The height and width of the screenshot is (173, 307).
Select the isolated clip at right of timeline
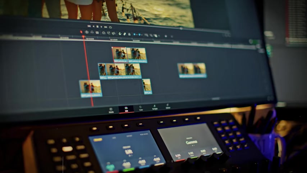pos(192,70)
